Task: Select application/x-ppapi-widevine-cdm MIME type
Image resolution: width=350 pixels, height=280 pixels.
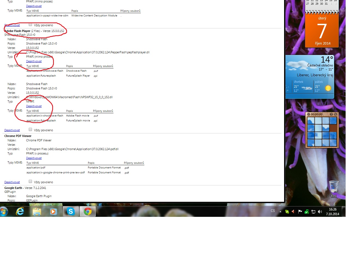Action: click(x=47, y=16)
